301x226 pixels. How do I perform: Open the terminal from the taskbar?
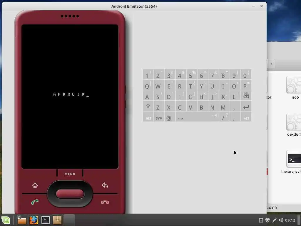(x=46, y=220)
